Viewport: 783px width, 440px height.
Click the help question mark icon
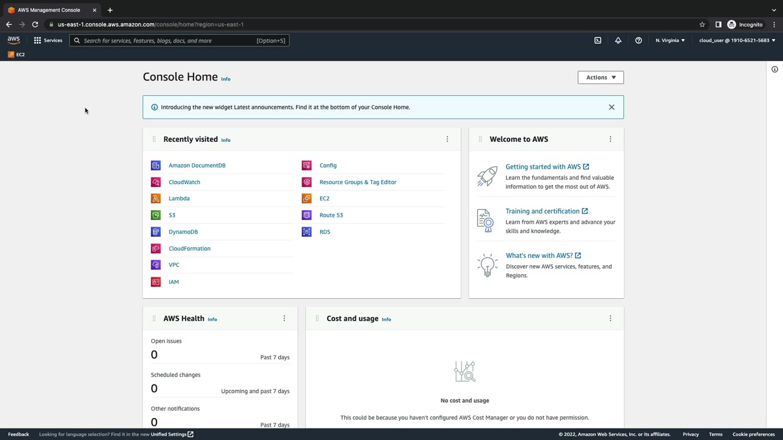(x=638, y=40)
